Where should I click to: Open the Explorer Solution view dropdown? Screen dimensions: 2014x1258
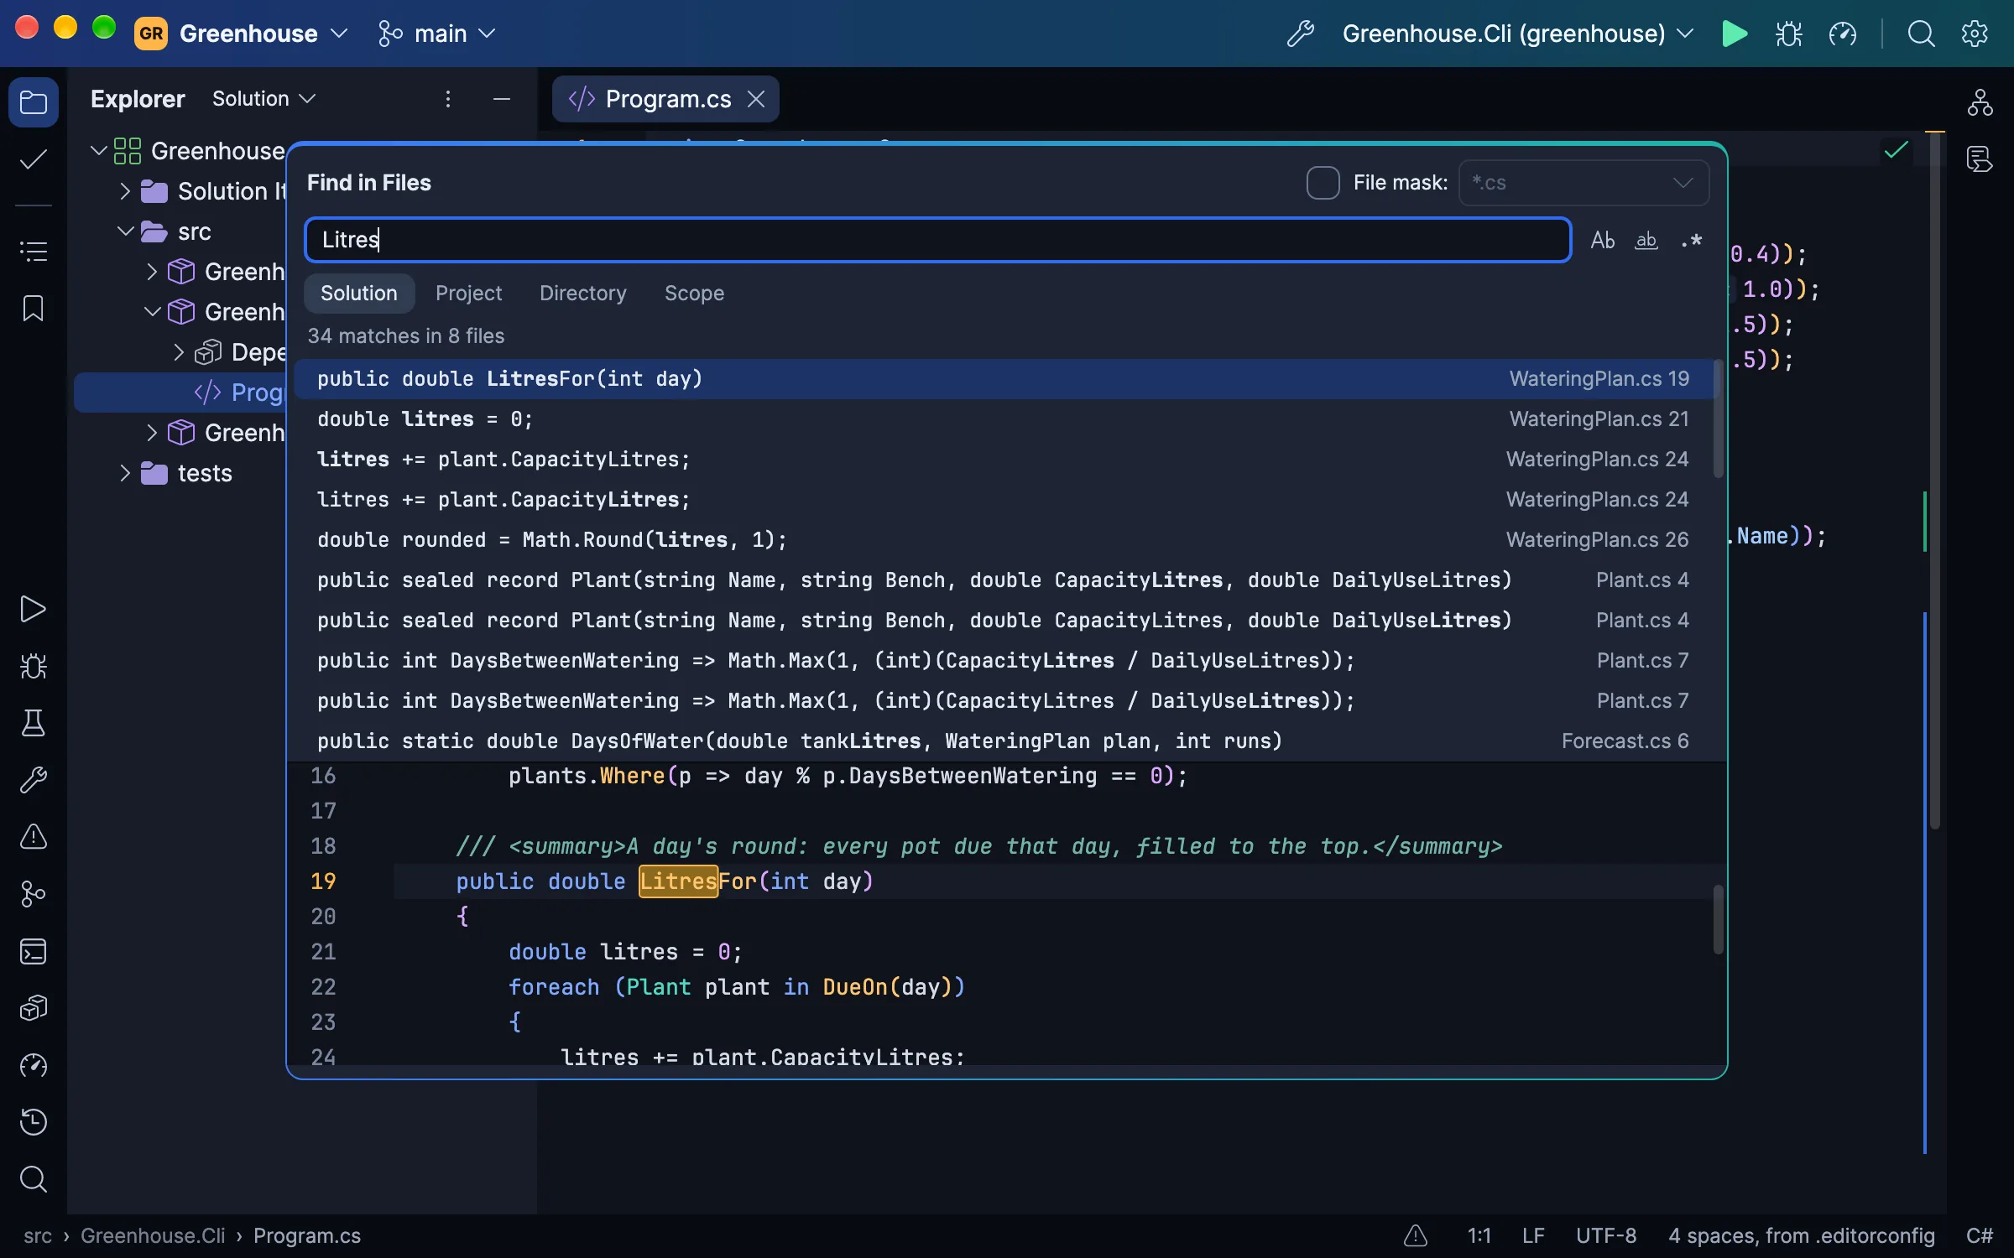pos(263,99)
